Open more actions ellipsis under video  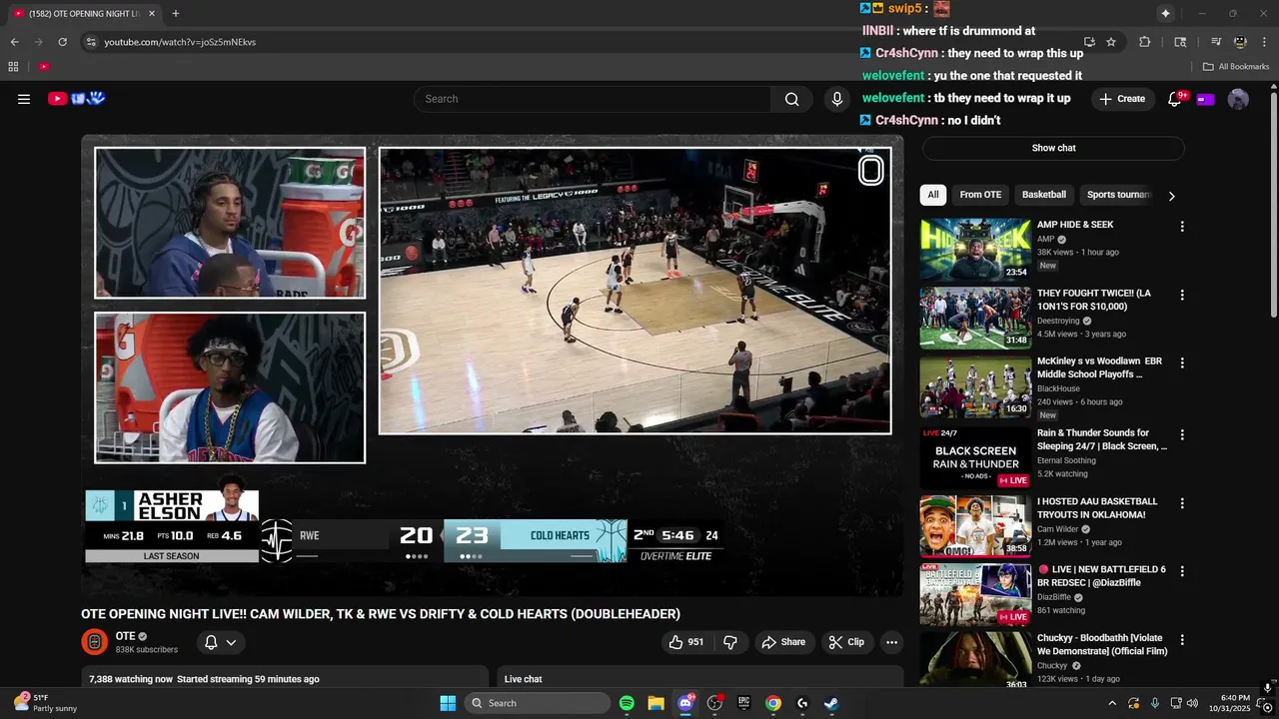coord(892,642)
